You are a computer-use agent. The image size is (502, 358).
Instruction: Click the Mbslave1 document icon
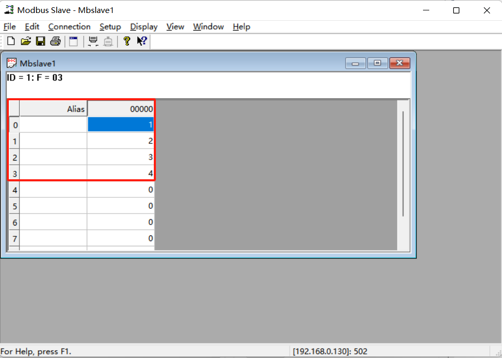click(11, 63)
